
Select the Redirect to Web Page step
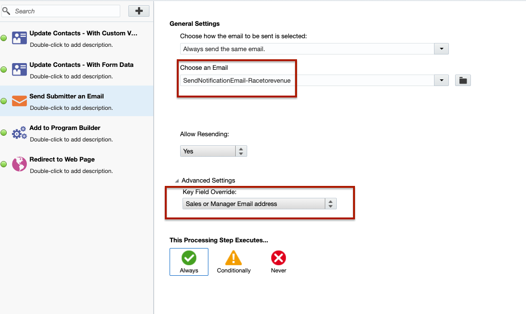(x=62, y=160)
